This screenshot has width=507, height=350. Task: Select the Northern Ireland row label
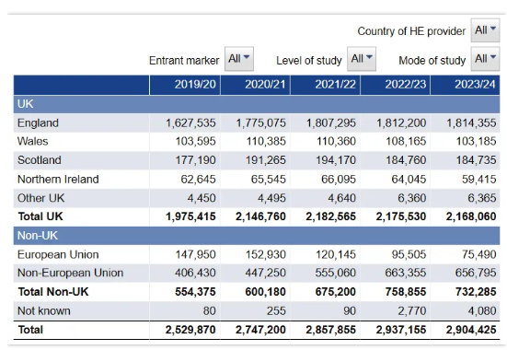coord(58,179)
